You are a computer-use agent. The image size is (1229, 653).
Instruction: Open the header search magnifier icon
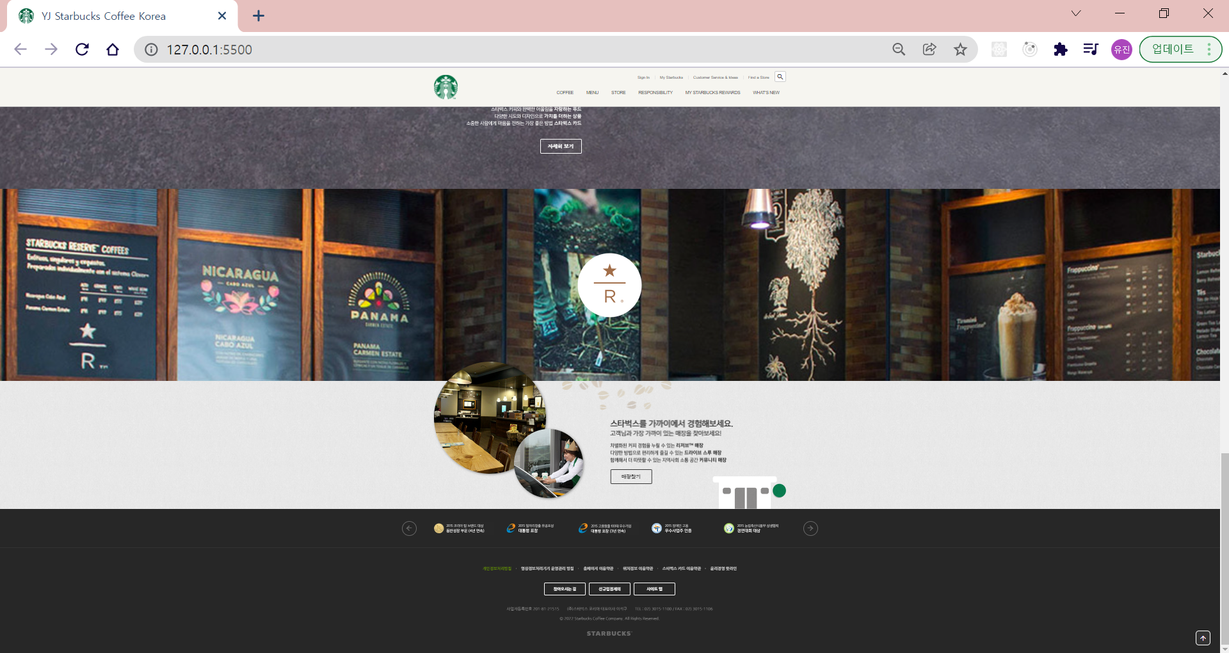[780, 77]
